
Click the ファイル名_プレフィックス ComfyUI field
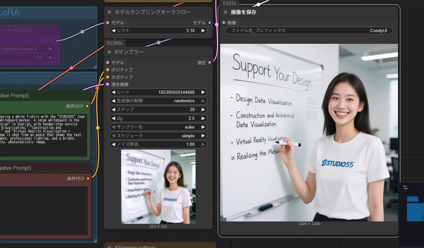pos(309,31)
